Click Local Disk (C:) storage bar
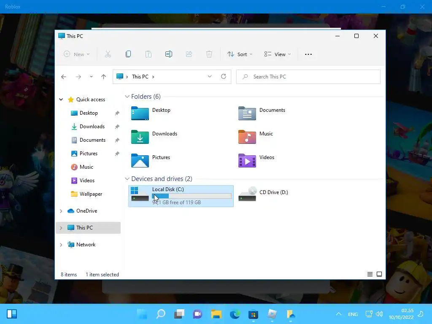This screenshot has width=432, height=324. pyautogui.click(x=192, y=196)
